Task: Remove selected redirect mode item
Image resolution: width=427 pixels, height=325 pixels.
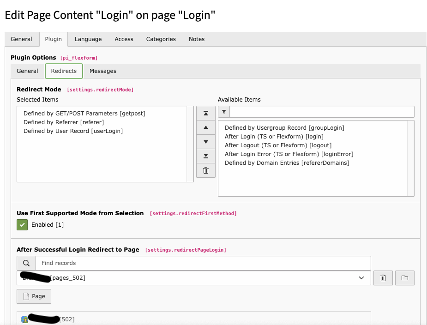Action: 206,170
